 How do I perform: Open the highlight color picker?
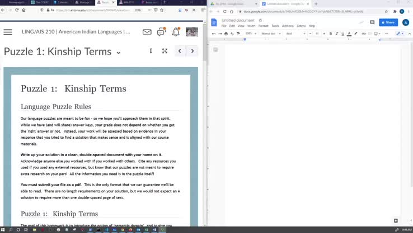click(356, 33)
